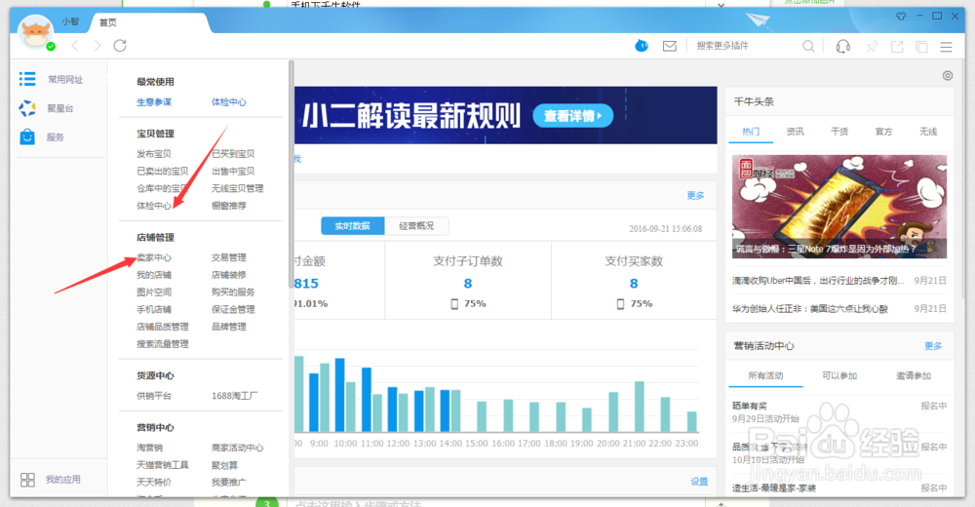975x507 pixels.
Task: Open the 滴滴收购Uber中国后 headline
Action: (818, 281)
